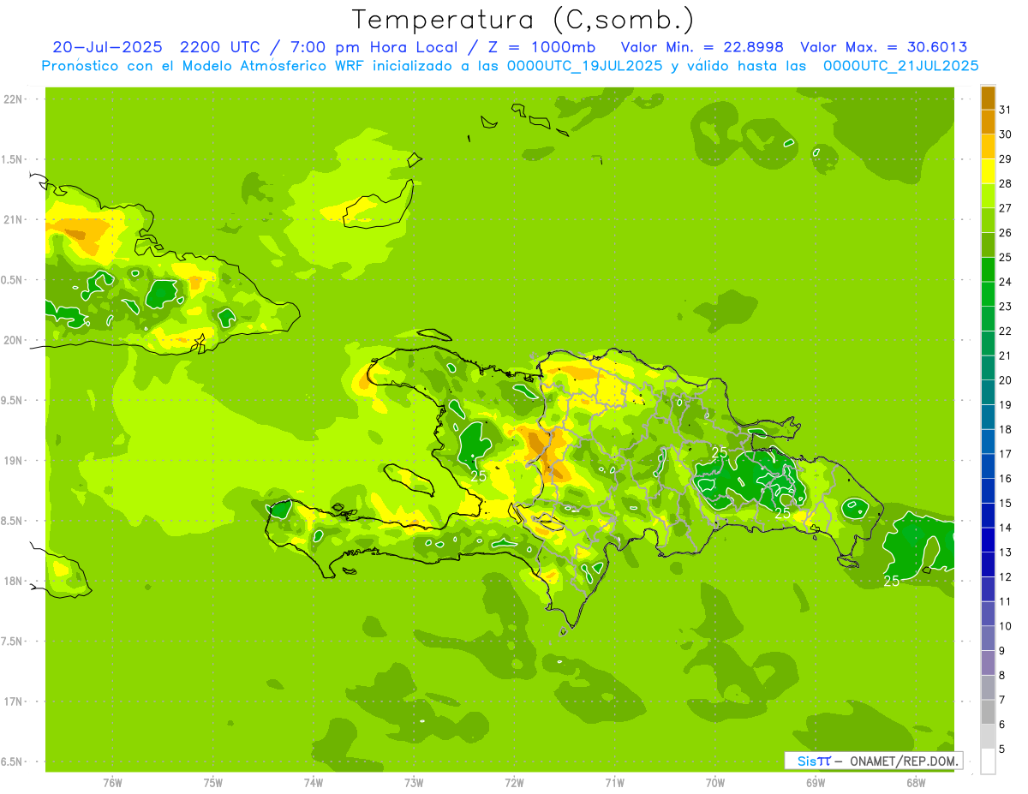Click the 'Valor Max. = 30.6013' readout
The height and width of the screenshot is (794, 1028).
coord(884,47)
